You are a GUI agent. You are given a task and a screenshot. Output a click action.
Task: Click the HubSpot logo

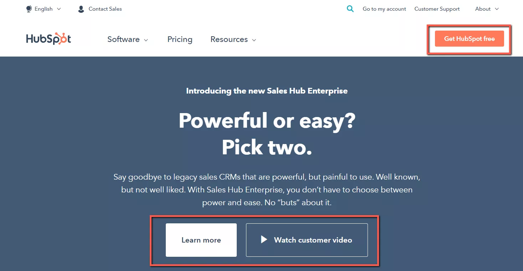coord(48,39)
